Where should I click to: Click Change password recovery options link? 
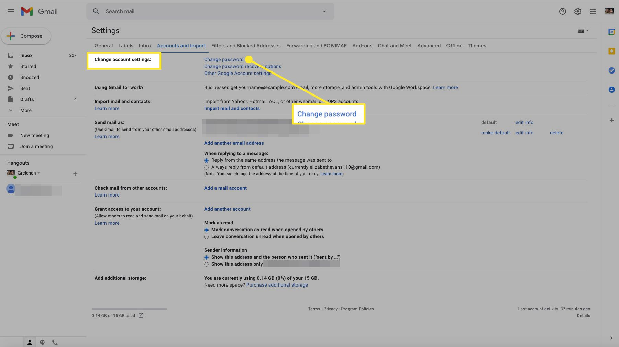coord(243,66)
